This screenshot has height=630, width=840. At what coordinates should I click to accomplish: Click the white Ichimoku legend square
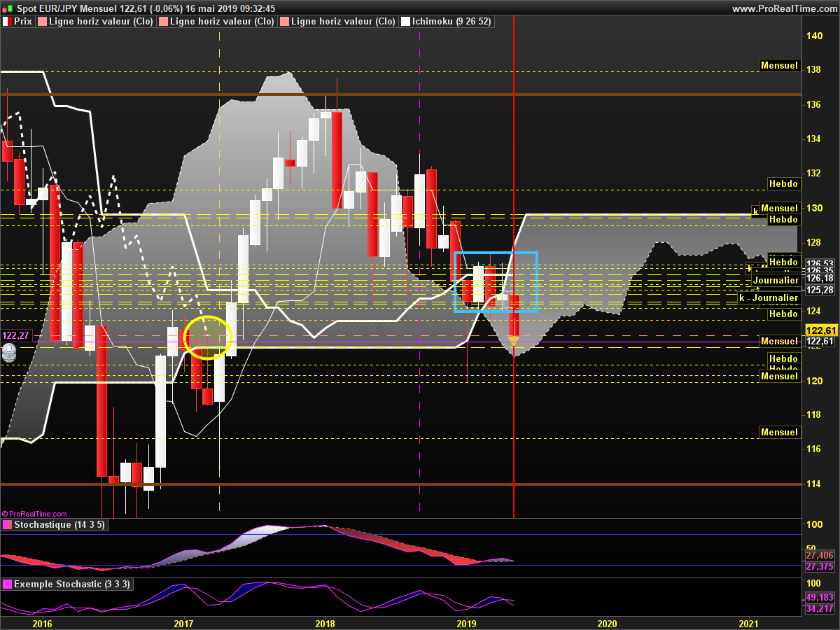pos(405,22)
